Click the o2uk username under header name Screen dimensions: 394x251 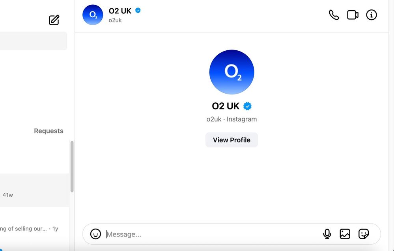pos(115,20)
